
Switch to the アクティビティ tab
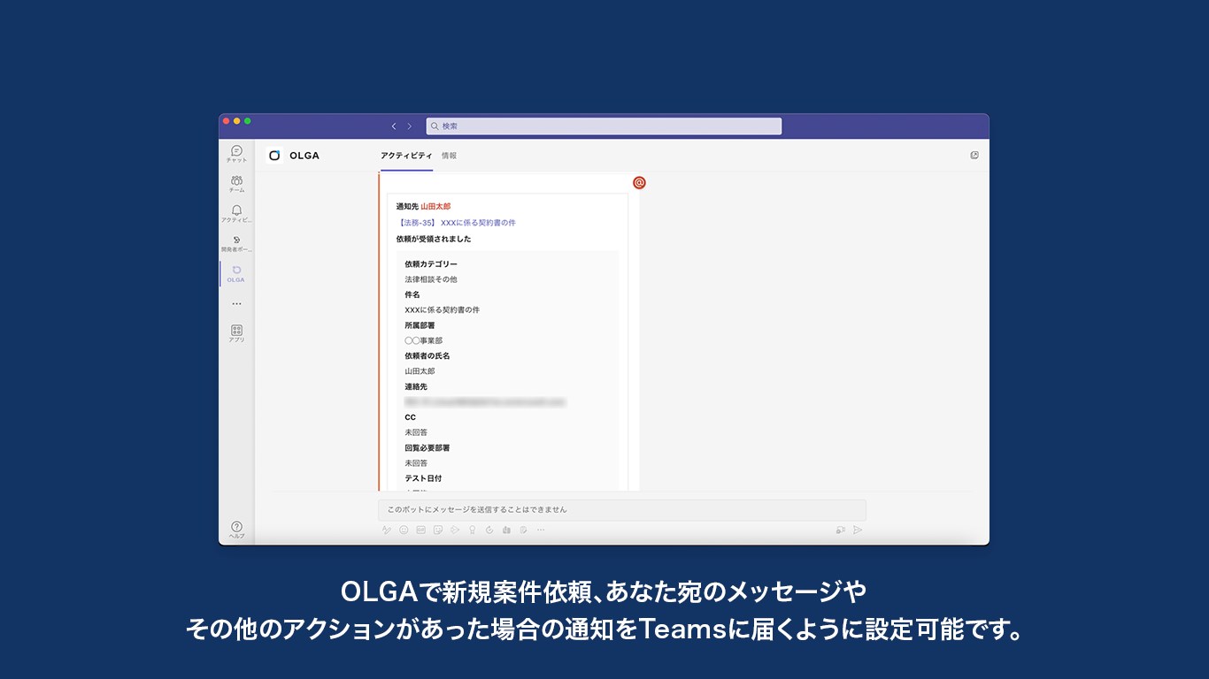tap(406, 156)
